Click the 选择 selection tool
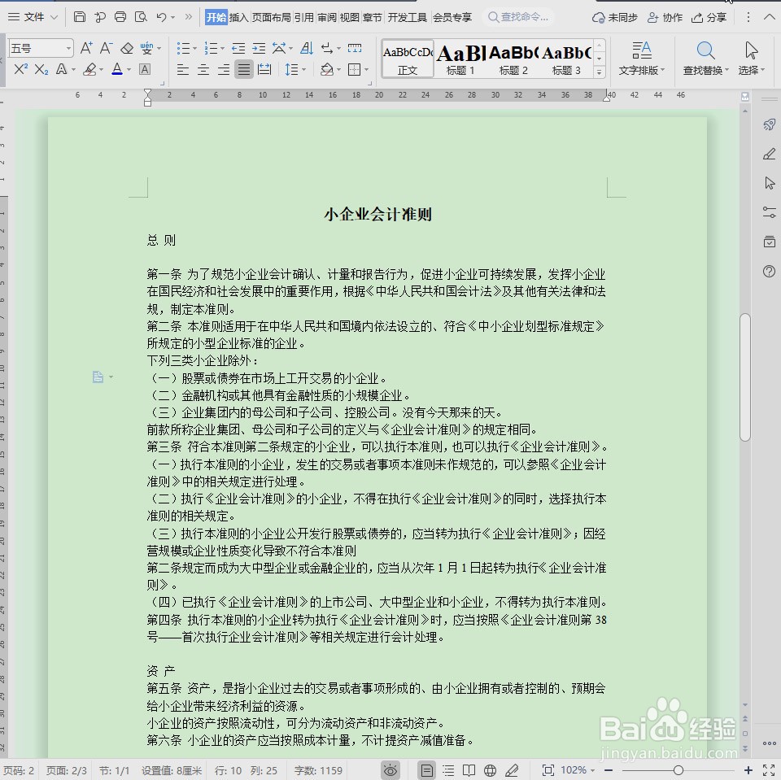The image size is (781, 780). tap(751, 59)
